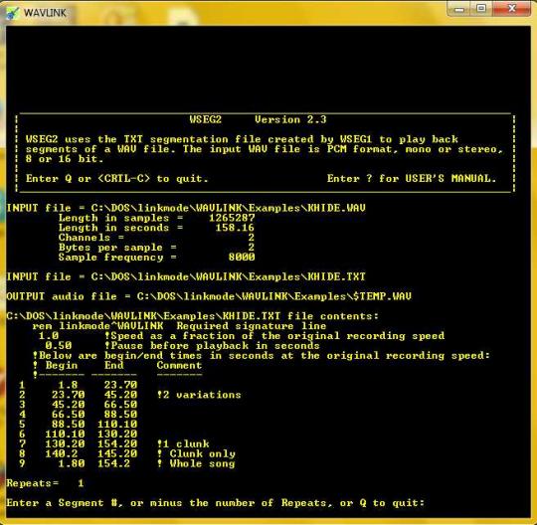Viewport: 537px width, 525px height.
Task: Click the 'Begin' column header
Action: point(62,365)
